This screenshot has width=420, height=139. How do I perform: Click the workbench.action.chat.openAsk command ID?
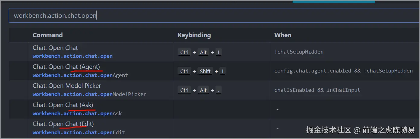[77, 113]
